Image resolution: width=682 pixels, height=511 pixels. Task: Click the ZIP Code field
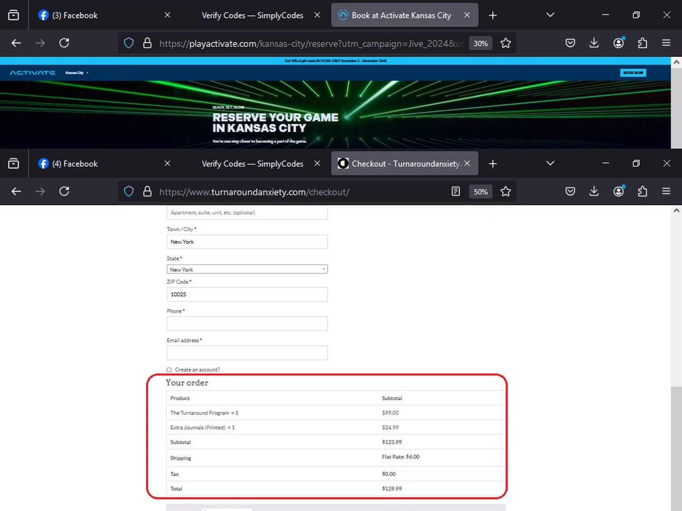click(247, 294)
